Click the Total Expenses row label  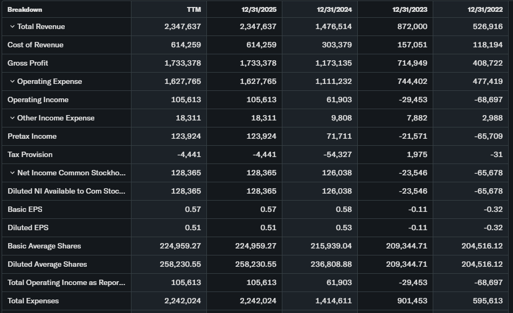click(33, 301)
